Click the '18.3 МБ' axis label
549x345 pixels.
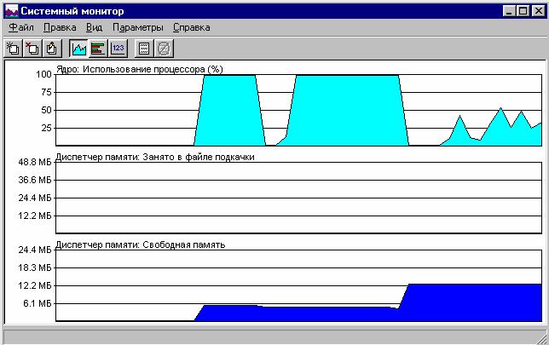tap(35, 267)
